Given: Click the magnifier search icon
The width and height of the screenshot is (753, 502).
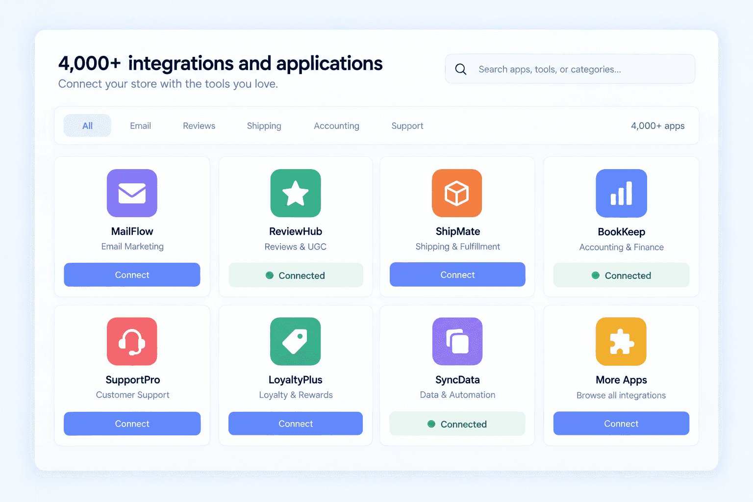Looking at the screenshot, I should [x=461, y=69].
